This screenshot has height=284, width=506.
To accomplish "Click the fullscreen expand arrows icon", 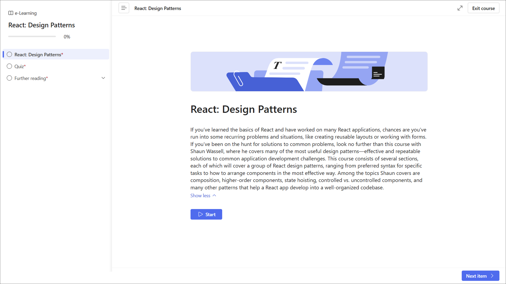I will click(x=460, y=8).
